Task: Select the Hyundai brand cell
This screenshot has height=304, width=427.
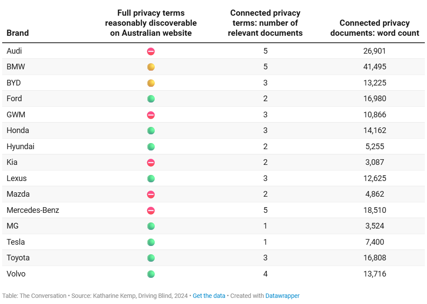Action: click(x=21, y=147)
